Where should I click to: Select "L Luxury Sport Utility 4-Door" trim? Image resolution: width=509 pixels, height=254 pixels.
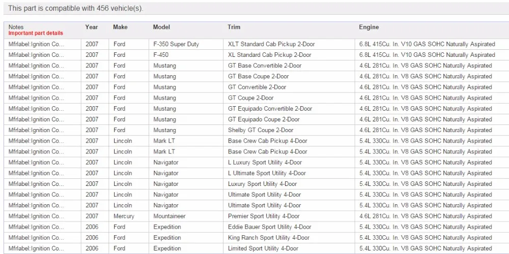[265, 163]
